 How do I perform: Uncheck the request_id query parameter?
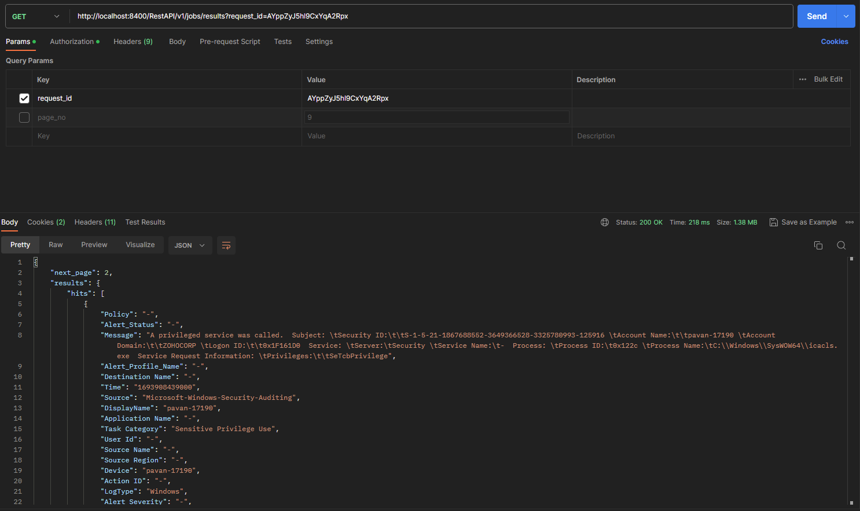click(x=24, y=98)
